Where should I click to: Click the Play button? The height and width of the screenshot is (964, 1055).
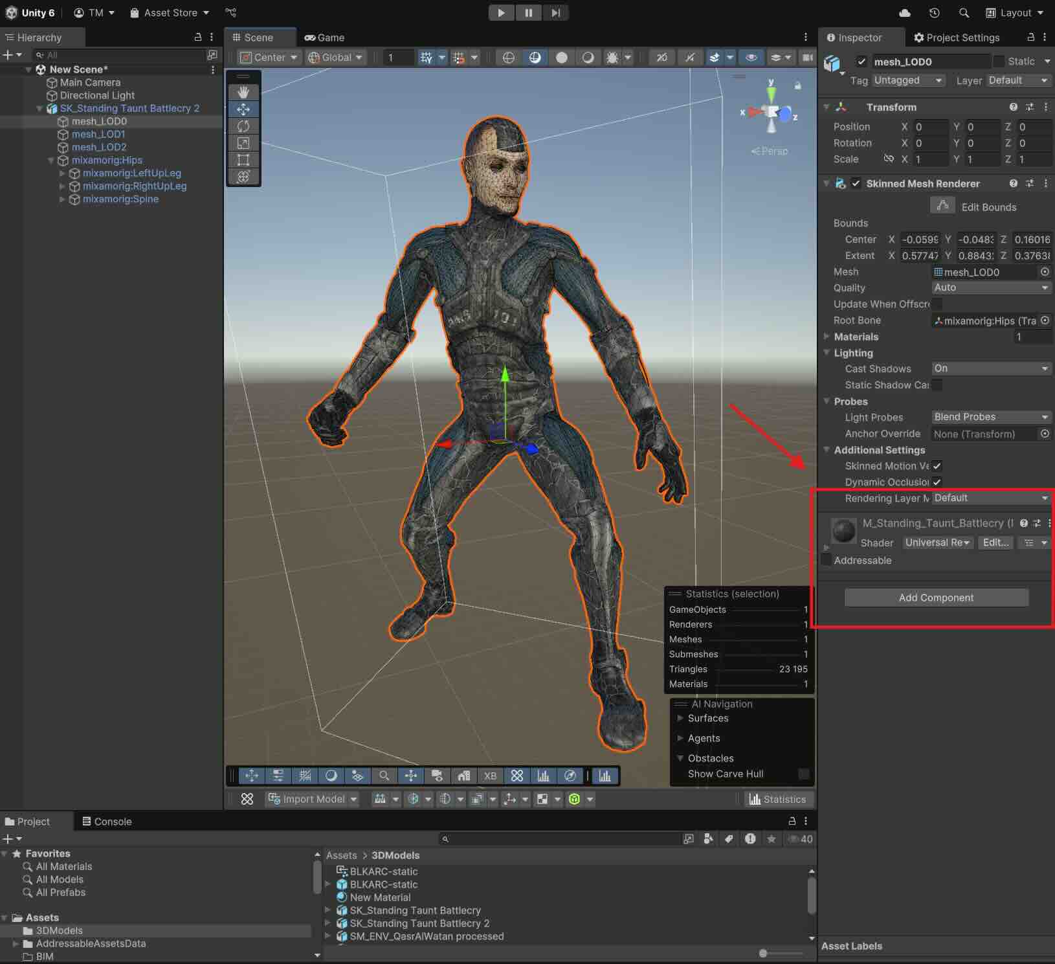point(501,12)
